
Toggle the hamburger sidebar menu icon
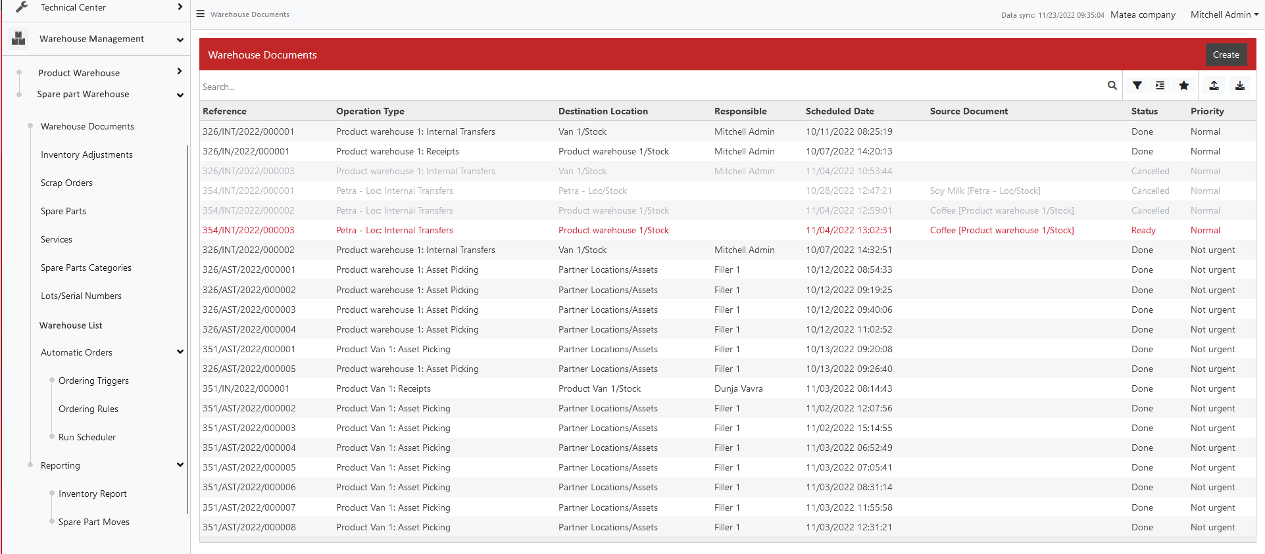(x=201, y=14)
